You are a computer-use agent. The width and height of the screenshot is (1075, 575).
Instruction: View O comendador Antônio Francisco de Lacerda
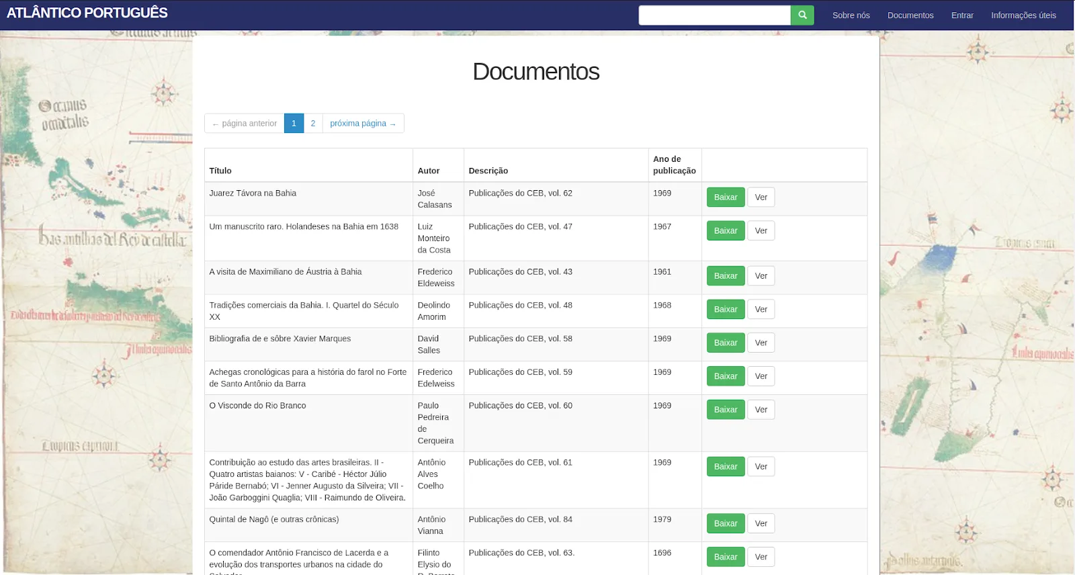(x=761, y=557)
